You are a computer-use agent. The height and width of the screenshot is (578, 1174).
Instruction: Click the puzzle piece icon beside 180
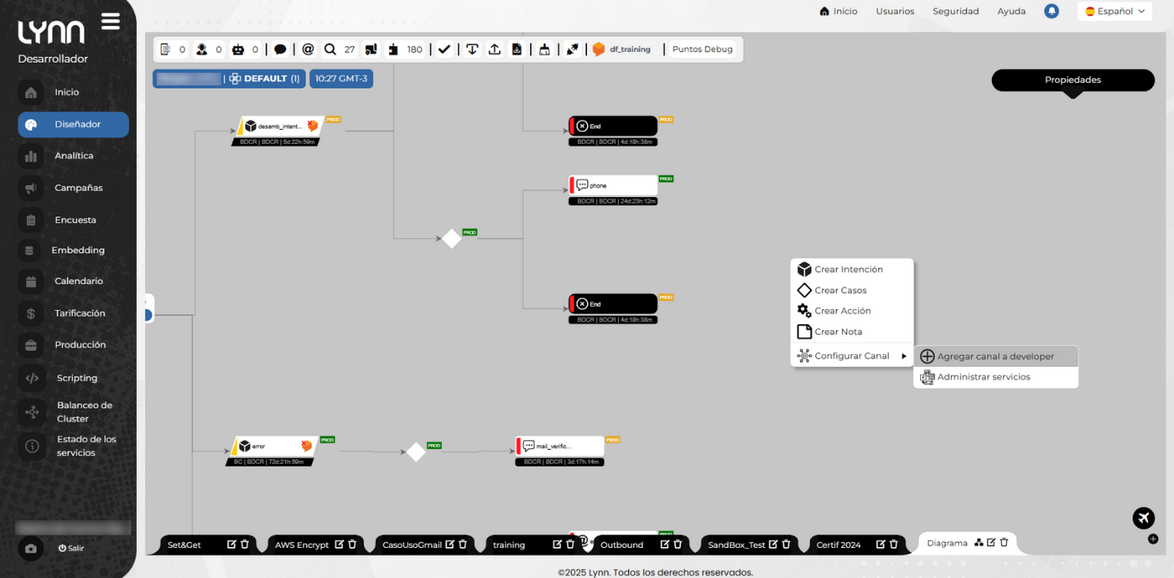pyautogui.click(x=393, y=49)
